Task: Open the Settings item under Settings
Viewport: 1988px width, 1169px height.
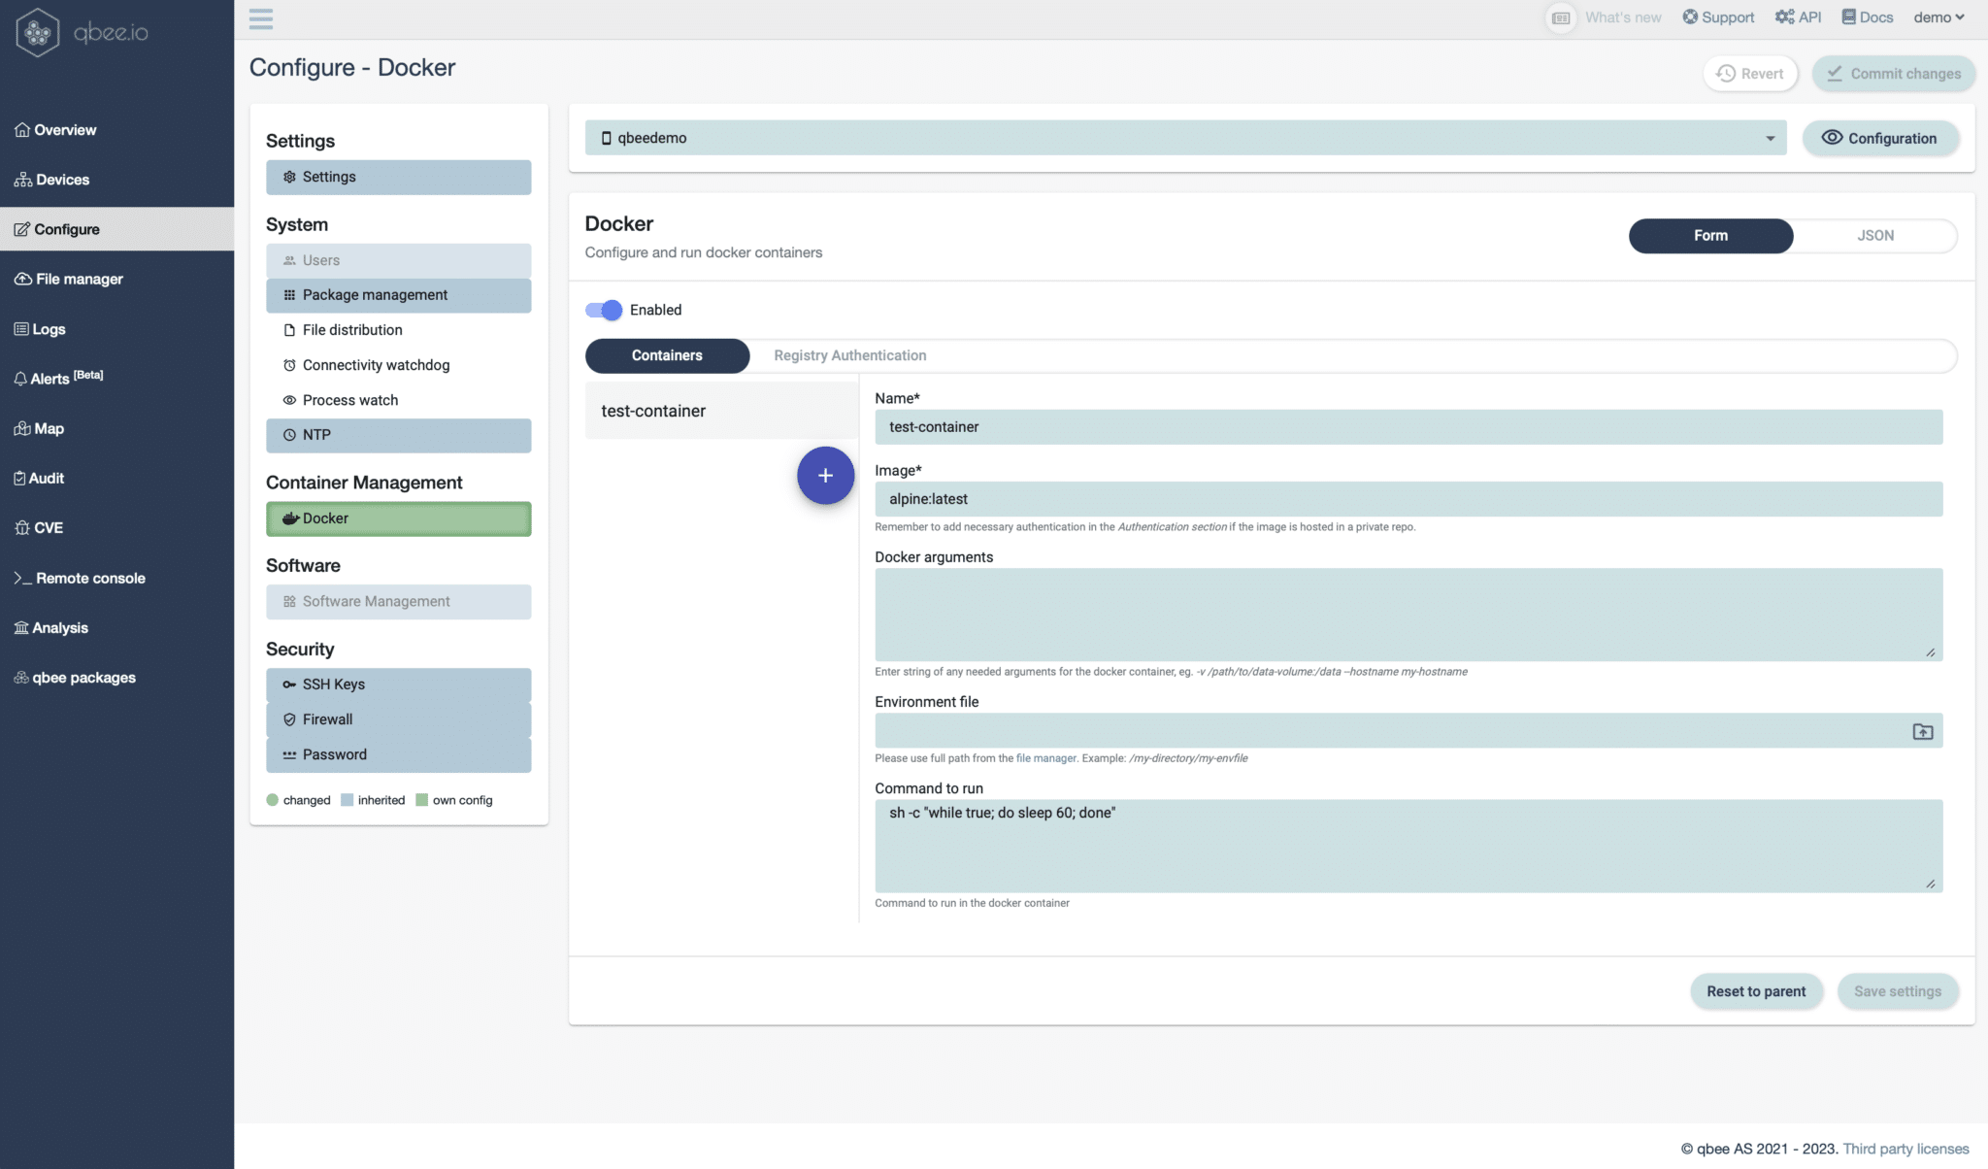Action: tap(398, 177)
